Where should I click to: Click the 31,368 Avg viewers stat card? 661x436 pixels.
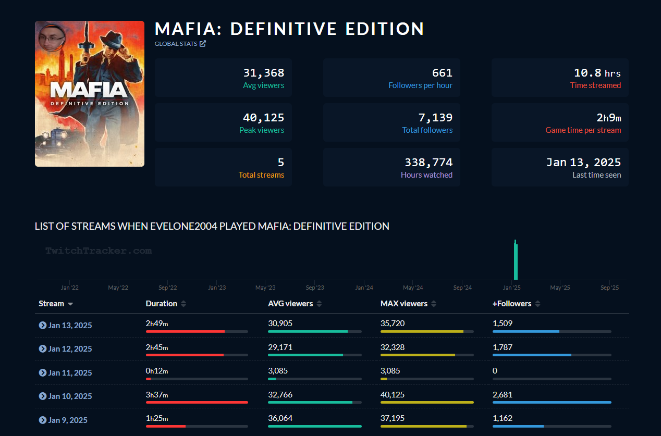pyautogui.click(x=223, y=78)
